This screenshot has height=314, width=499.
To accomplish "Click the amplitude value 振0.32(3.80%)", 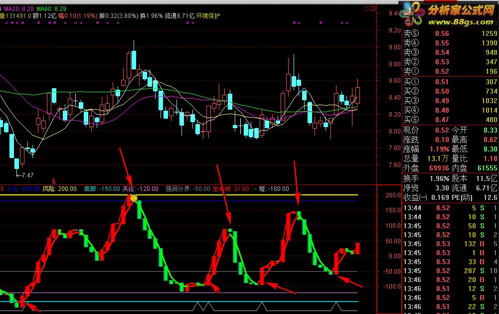I will tap(118, 15).
